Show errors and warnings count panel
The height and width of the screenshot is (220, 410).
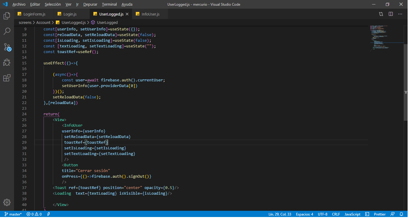coord(34,214)
